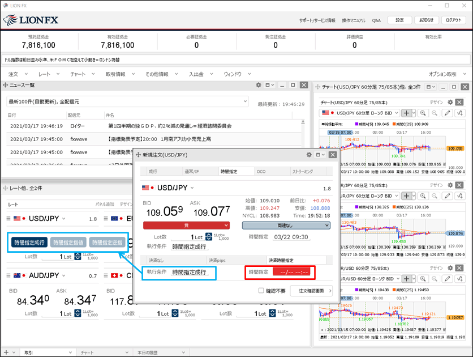This screenshot has width=473, height=357.
Task: Select 時間指定成行 order type in rate panel
Action: (29, 243)
